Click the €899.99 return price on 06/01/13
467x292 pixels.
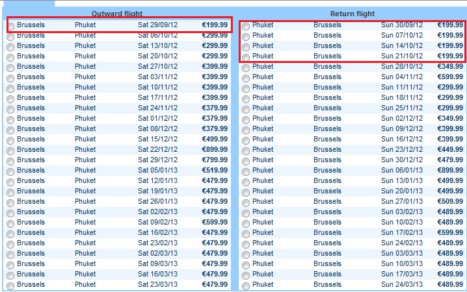pyautogui.click(x=450, y=170)
